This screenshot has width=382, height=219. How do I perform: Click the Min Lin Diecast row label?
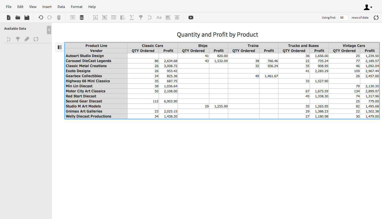tap(96, 86)
